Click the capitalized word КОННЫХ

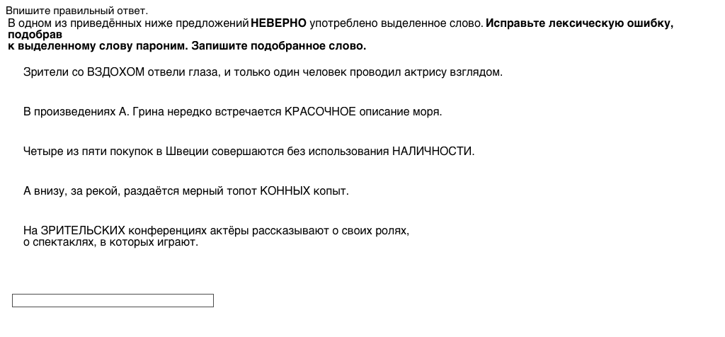(x=285, y=191)
